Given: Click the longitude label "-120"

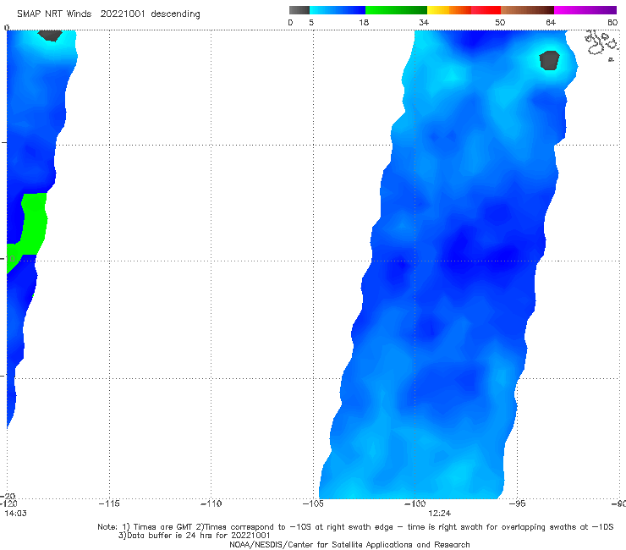Looking at the screenshot, I should pyautogui.click(x=8, y=503).
